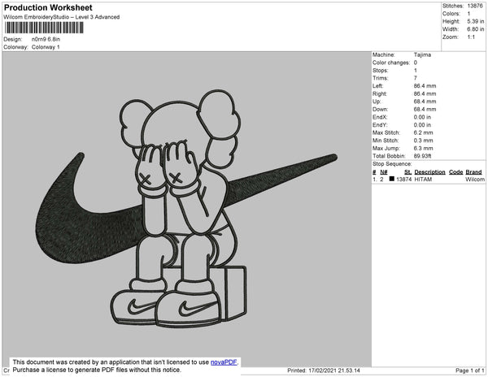Screen dimensions: 488x377
Task: Select the 'Production Worksheet' heading
Action: (x=48, y=7)
